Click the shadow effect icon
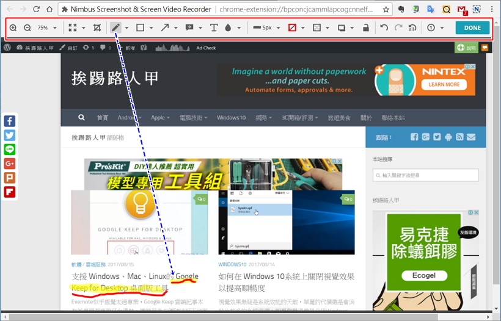This screenshot has height=321, width=501. [342, 27]
